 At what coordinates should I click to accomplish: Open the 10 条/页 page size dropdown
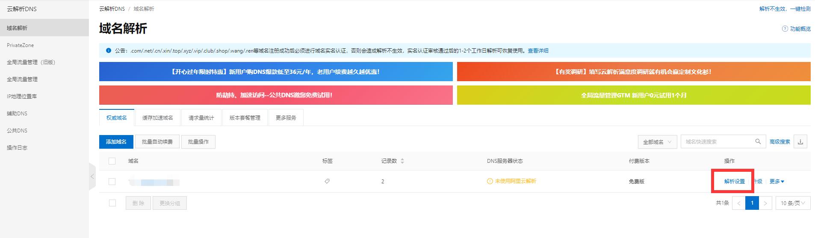793,203
